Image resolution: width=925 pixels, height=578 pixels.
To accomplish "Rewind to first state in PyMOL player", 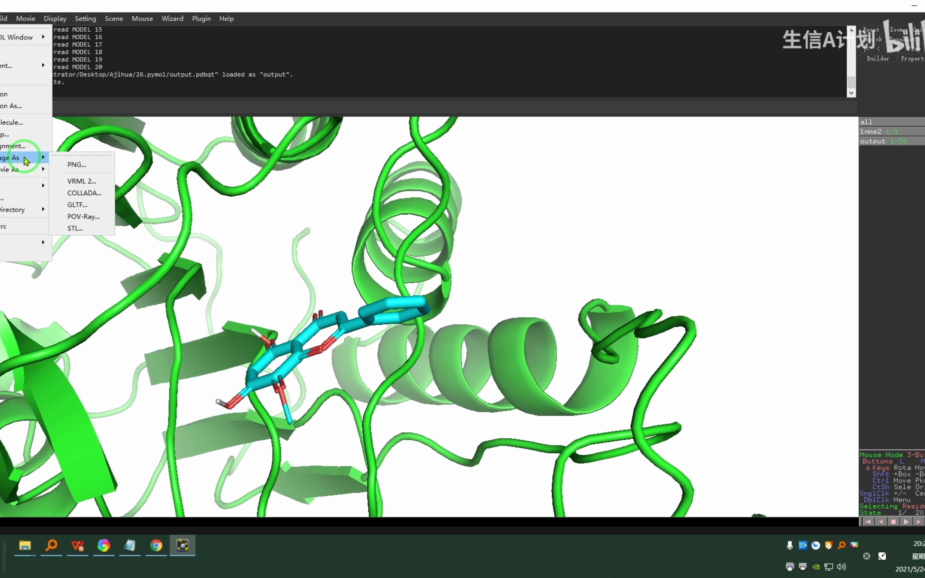I will [868, 522].
